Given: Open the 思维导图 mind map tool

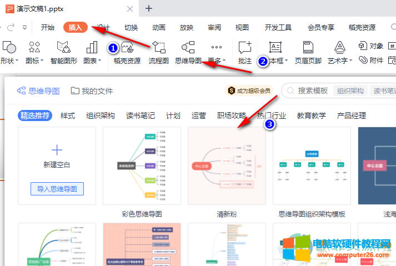Looking at the screenshot, I should pyautogui.click(x=188, y=52).
